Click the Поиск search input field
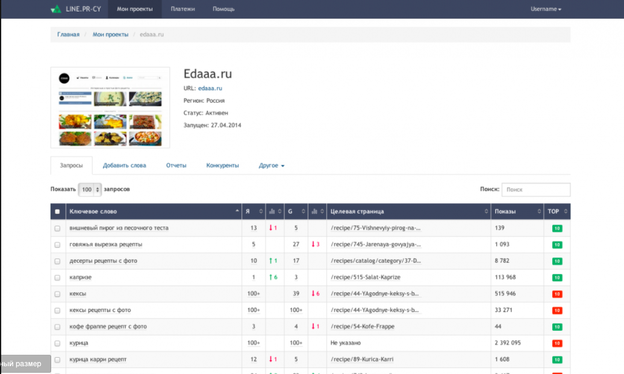This screenshot has width=624, height=374. [535, 189]
